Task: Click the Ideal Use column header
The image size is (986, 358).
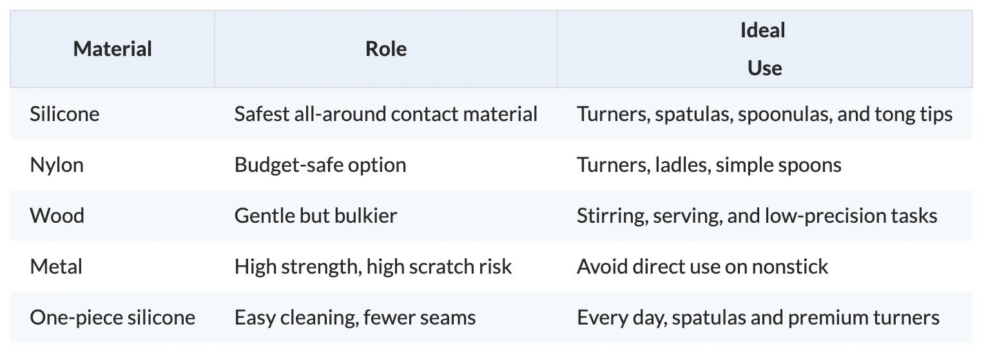Action: 765,49
